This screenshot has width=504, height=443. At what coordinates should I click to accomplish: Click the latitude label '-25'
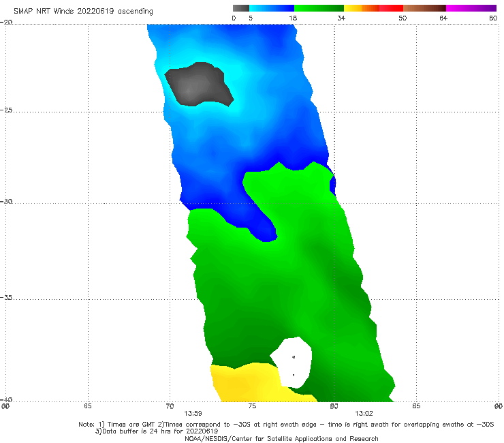[x=6, y=110]
